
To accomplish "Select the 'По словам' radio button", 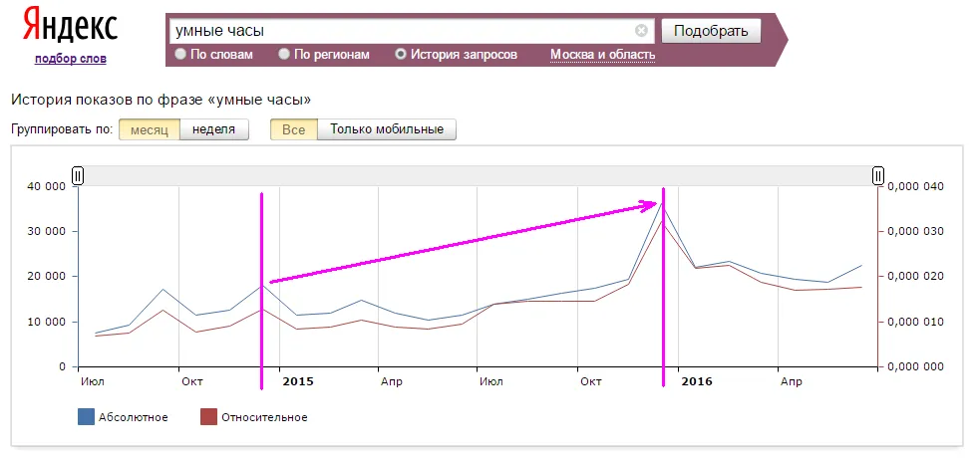I will click(180, 55).
